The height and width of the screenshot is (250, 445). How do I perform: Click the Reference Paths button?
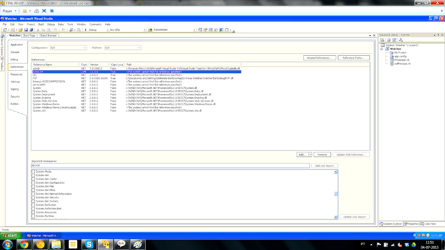(354, 58)
